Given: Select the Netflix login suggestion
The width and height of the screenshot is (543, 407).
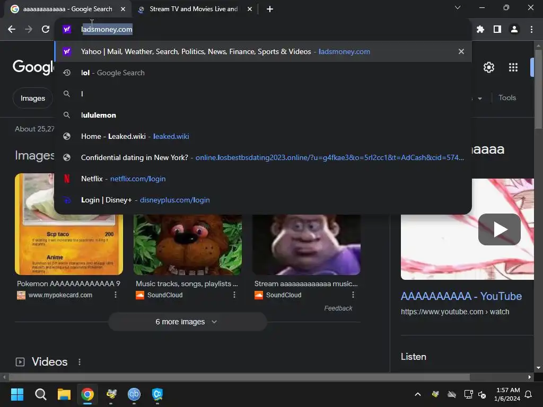Looking at the screenshot, I should (x=263, y=179).
